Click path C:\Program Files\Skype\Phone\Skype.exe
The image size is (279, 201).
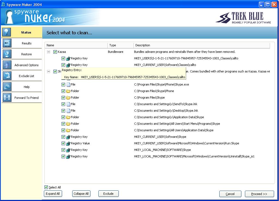pos(161,84)
